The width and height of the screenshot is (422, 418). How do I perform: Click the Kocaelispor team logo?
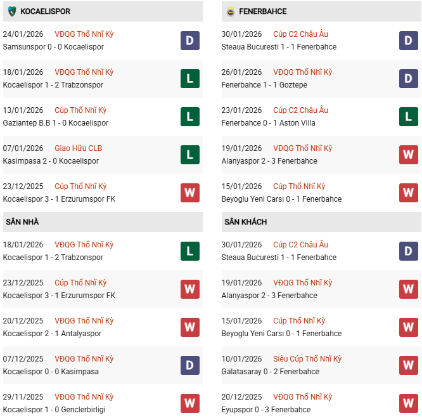(11, 11)
